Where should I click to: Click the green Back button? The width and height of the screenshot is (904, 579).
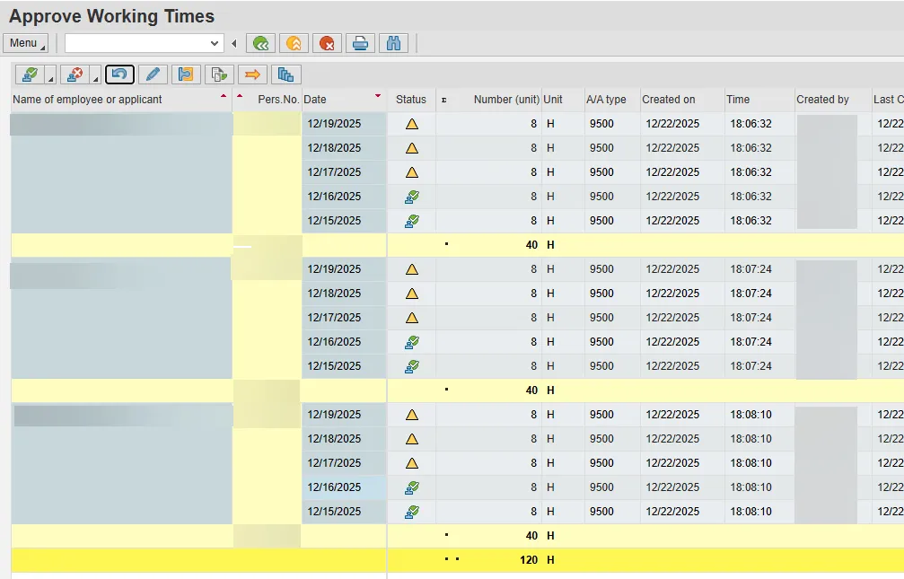coord(261,43)
